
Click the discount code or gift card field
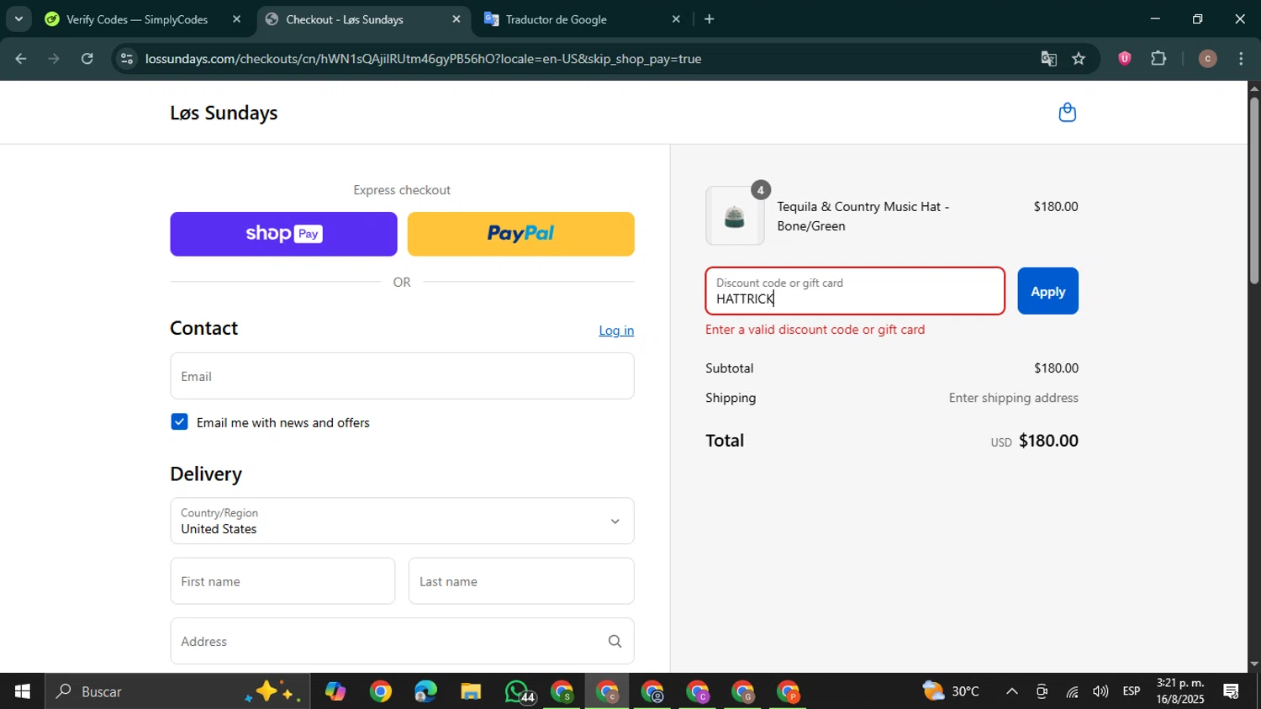pos(855,291)
